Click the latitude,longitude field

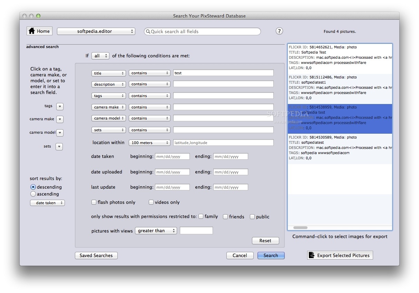(x=223, y=142)
